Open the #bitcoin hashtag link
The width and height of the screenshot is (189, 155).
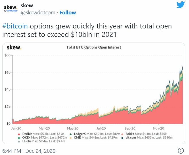(16, 26)
